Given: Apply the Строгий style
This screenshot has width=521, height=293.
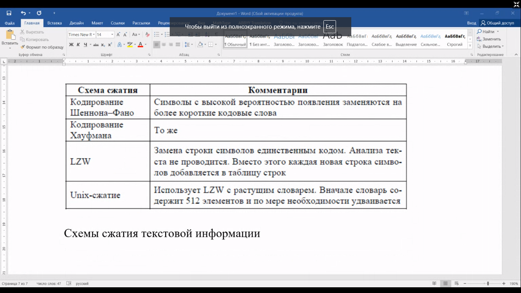Looking at the screenshot, I should coord(455,40).
